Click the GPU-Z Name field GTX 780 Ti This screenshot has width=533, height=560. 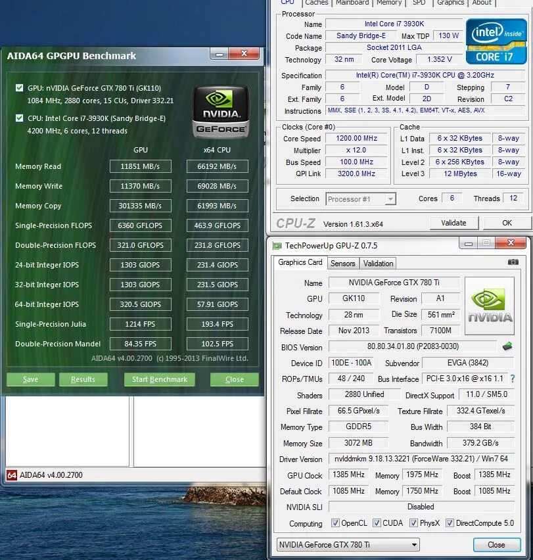click(394, 283)
